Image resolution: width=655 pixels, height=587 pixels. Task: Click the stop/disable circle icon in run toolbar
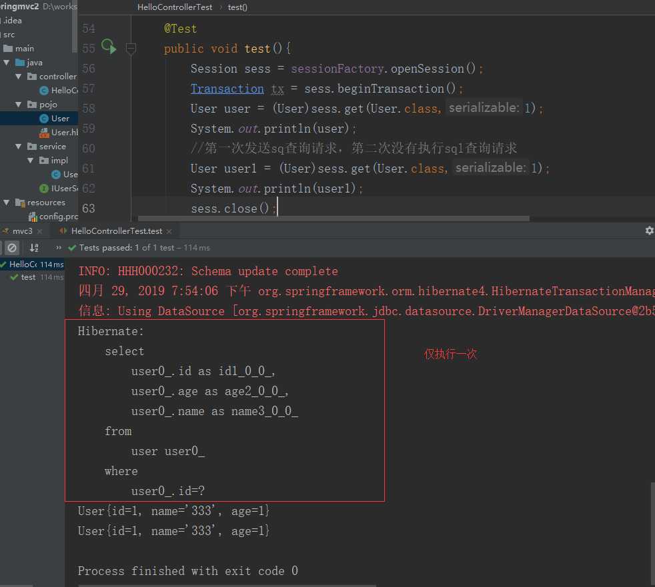coord(12,248)
